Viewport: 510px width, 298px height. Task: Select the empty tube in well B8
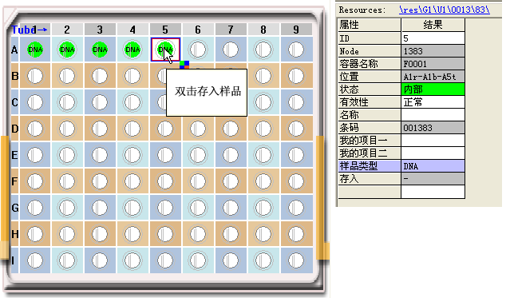pos(263,76)
